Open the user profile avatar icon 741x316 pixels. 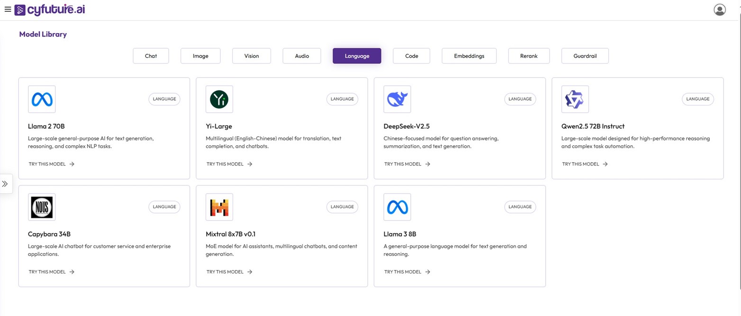click(719, 9)
